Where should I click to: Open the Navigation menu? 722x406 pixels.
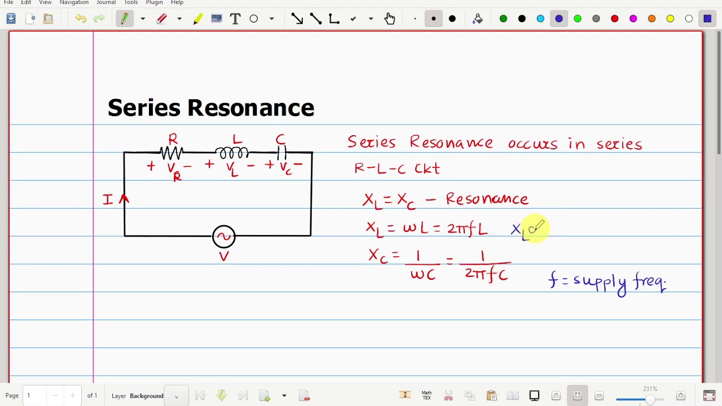pos(74,3)
